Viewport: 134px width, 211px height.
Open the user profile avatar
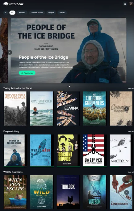click(131, 4)
